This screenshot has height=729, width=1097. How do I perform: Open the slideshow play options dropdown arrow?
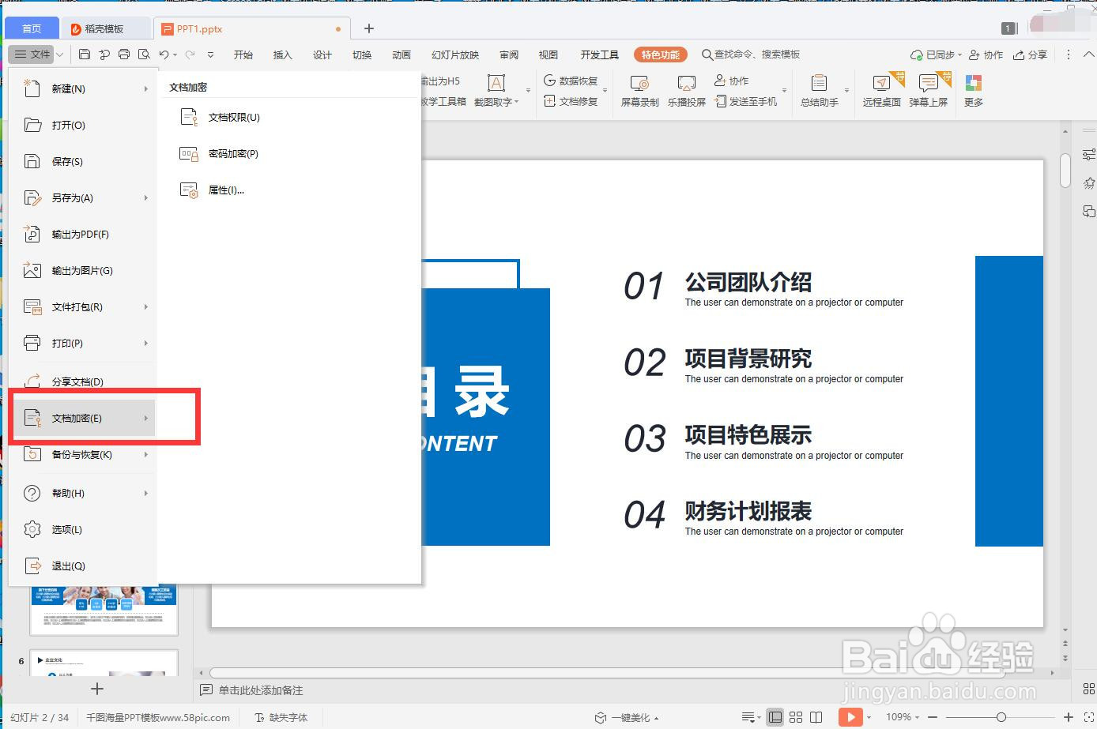[869, 717]
